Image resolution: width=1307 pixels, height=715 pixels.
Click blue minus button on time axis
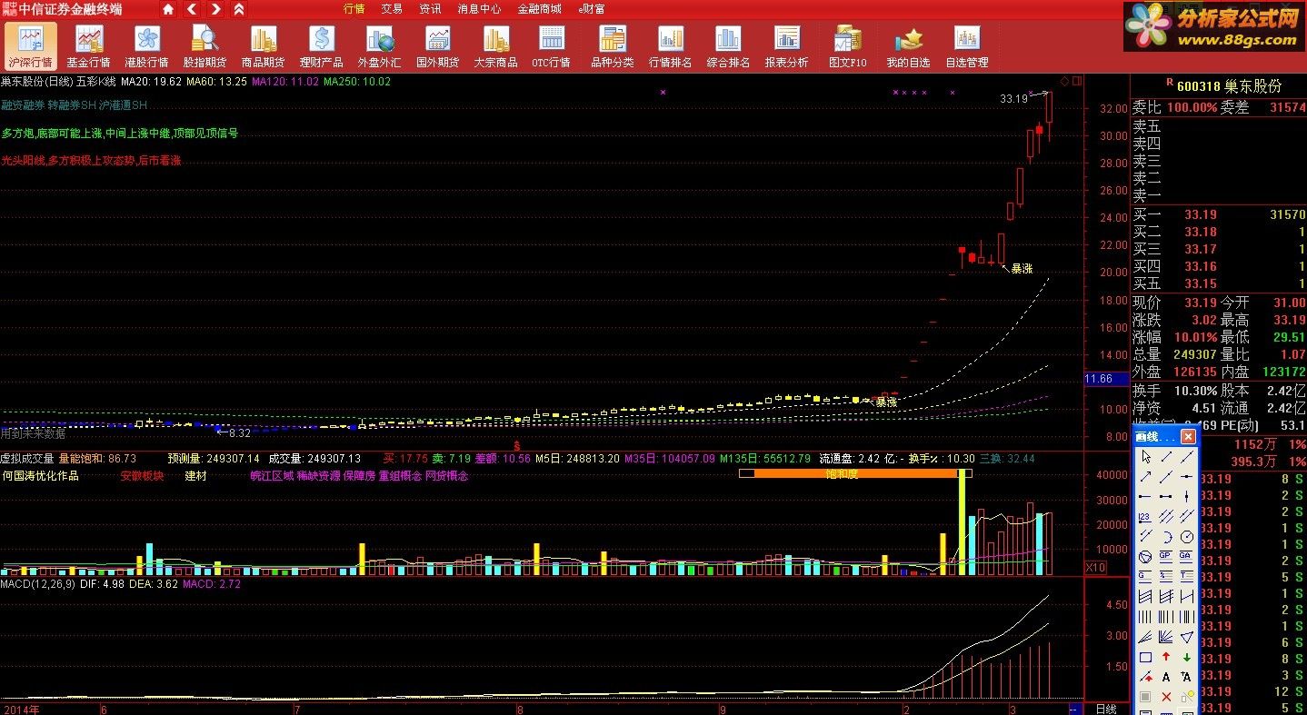pyautogui.click(x=1075, y=709)
